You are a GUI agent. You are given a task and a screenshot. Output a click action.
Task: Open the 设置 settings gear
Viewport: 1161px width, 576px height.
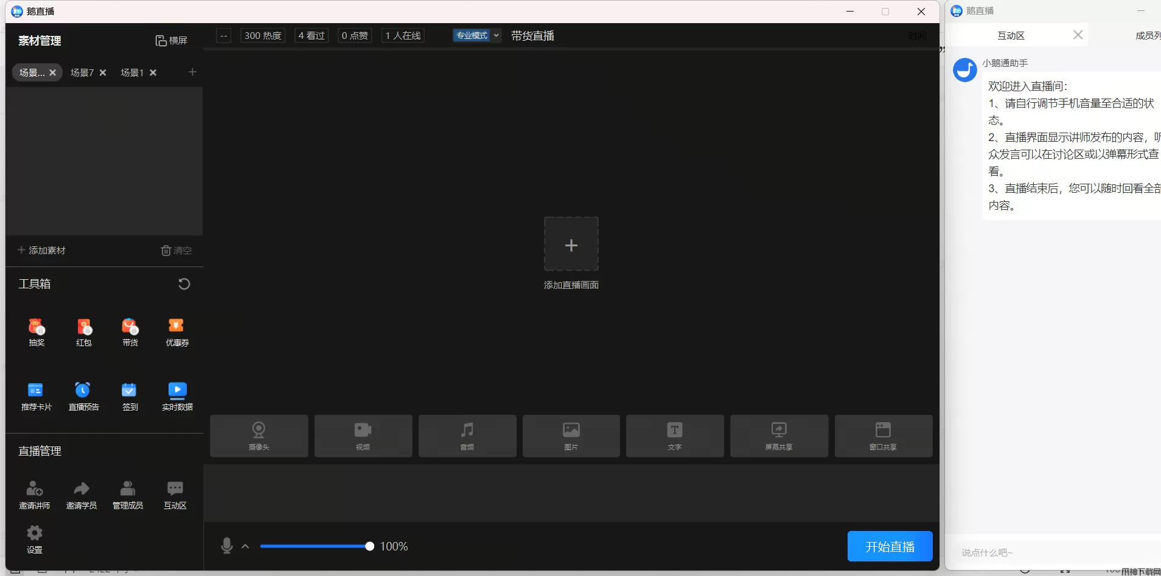coord(35,539)
